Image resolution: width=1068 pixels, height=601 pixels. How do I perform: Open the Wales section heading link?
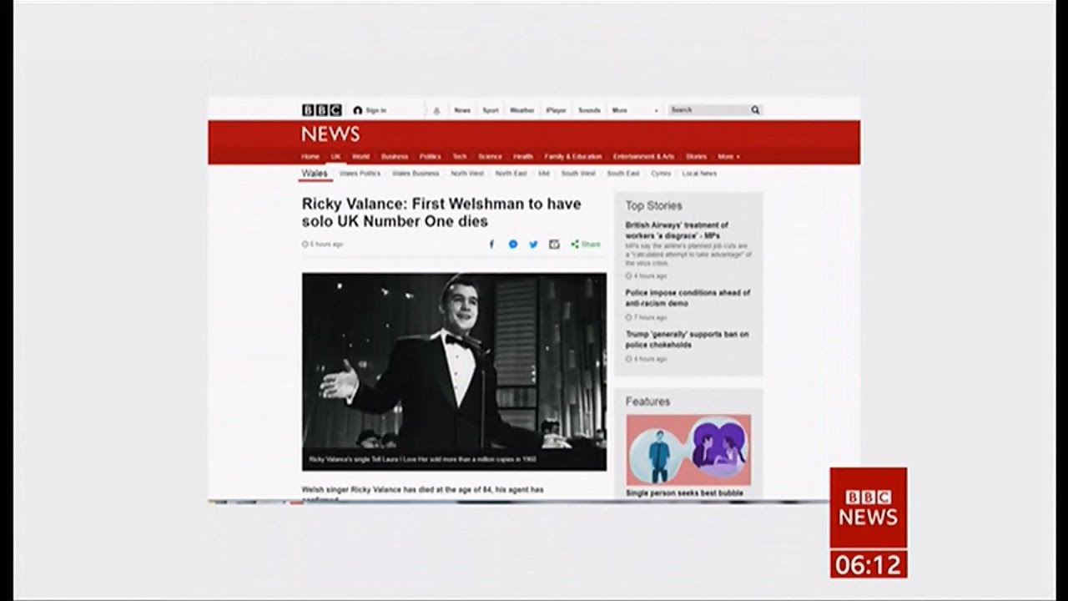tap(315, 173)
